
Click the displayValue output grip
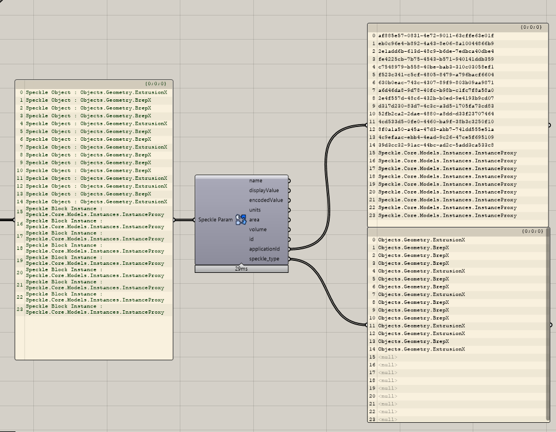(x=289, y=191)
